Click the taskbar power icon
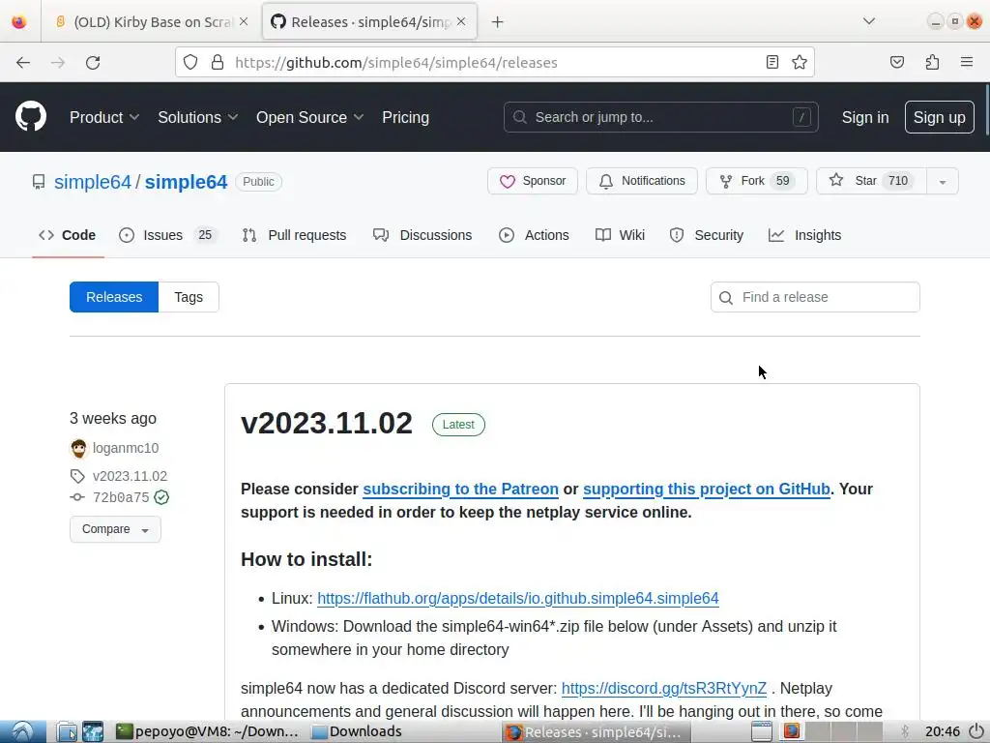Image resolution: width=990 pixels, height=743 pixels. (976, 731)
